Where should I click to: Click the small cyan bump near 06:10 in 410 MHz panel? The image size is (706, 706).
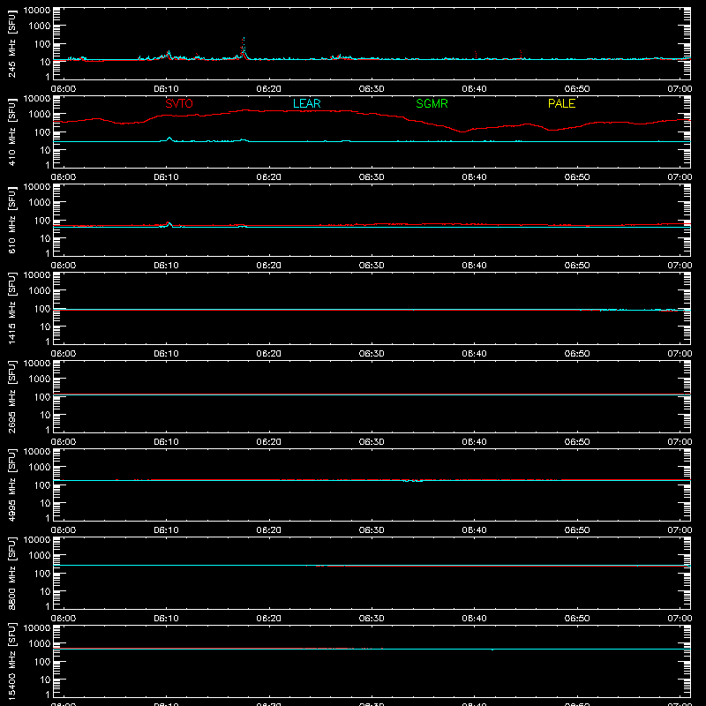(169, 139)
